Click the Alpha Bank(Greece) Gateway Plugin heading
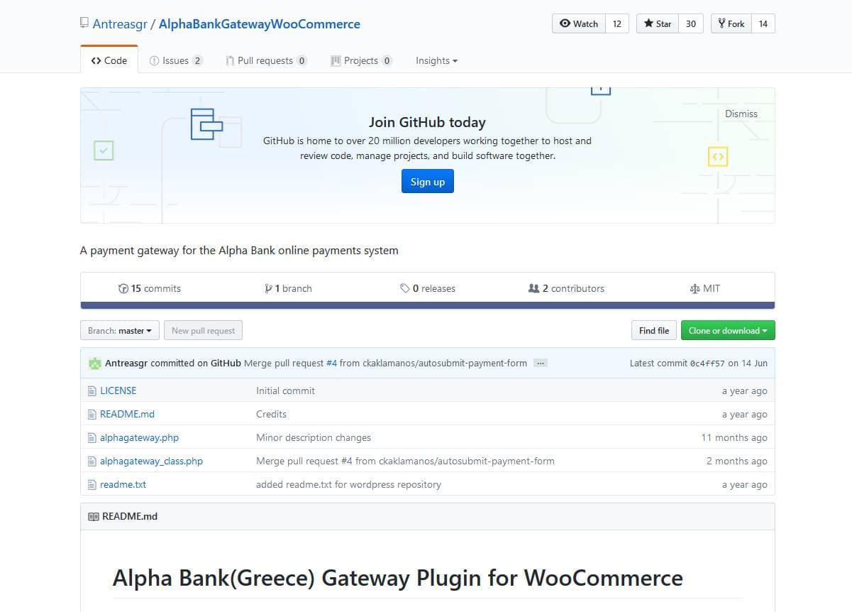852x612 pixels. (x=397, y=578)
